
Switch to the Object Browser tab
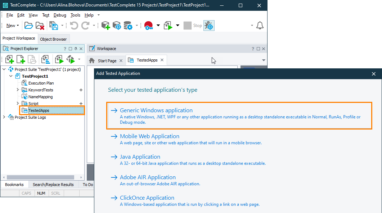(53, 39)
